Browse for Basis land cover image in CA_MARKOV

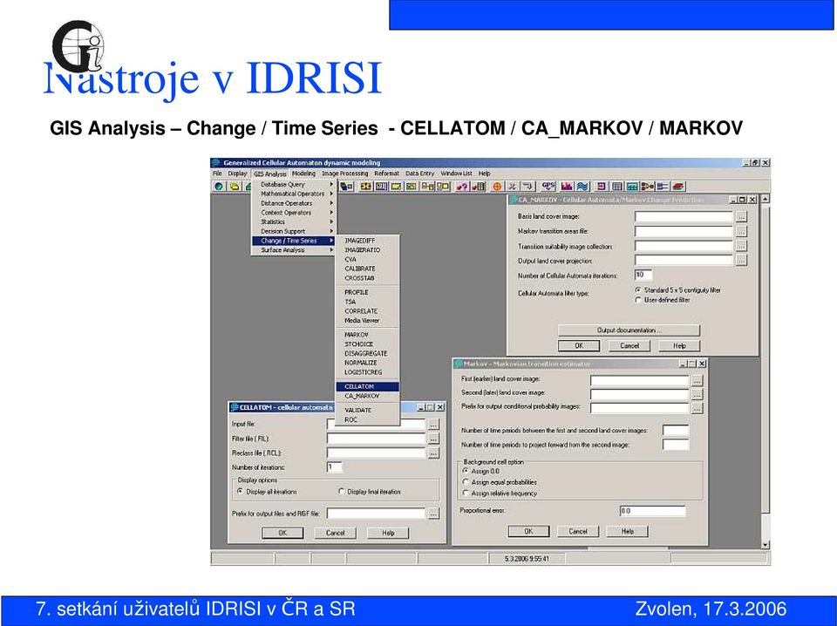(x=741, y=217)
